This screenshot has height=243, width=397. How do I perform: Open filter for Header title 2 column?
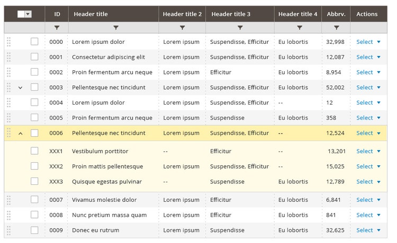pyautogui.click(x=182, y=27)
